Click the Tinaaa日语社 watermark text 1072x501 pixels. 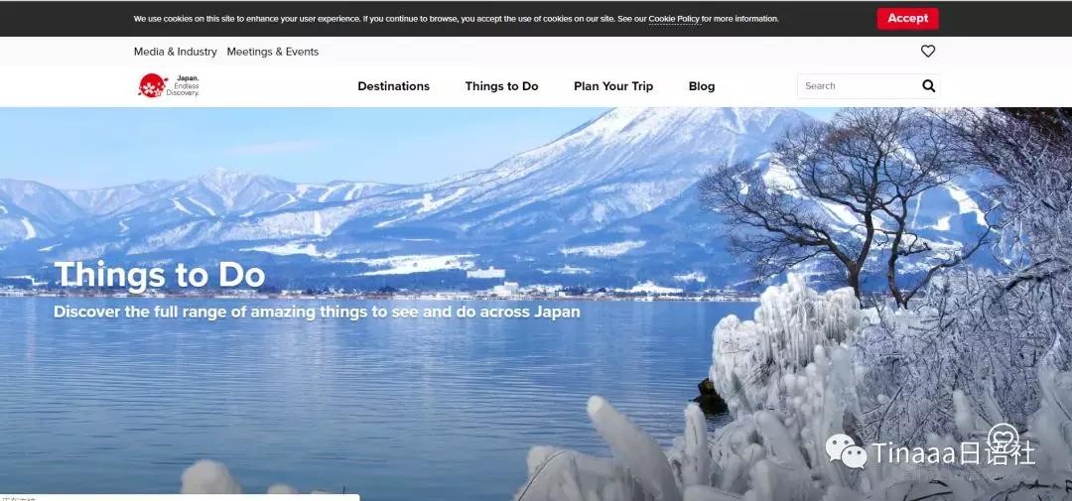pos(953,453)
